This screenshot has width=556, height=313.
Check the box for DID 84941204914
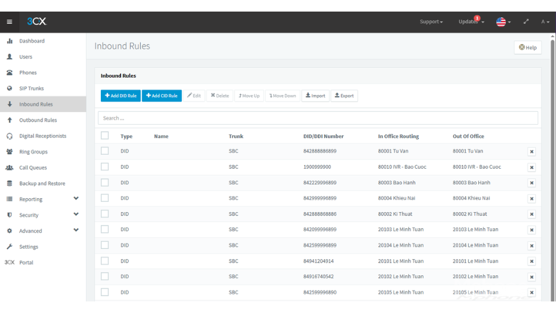(105, 261)
